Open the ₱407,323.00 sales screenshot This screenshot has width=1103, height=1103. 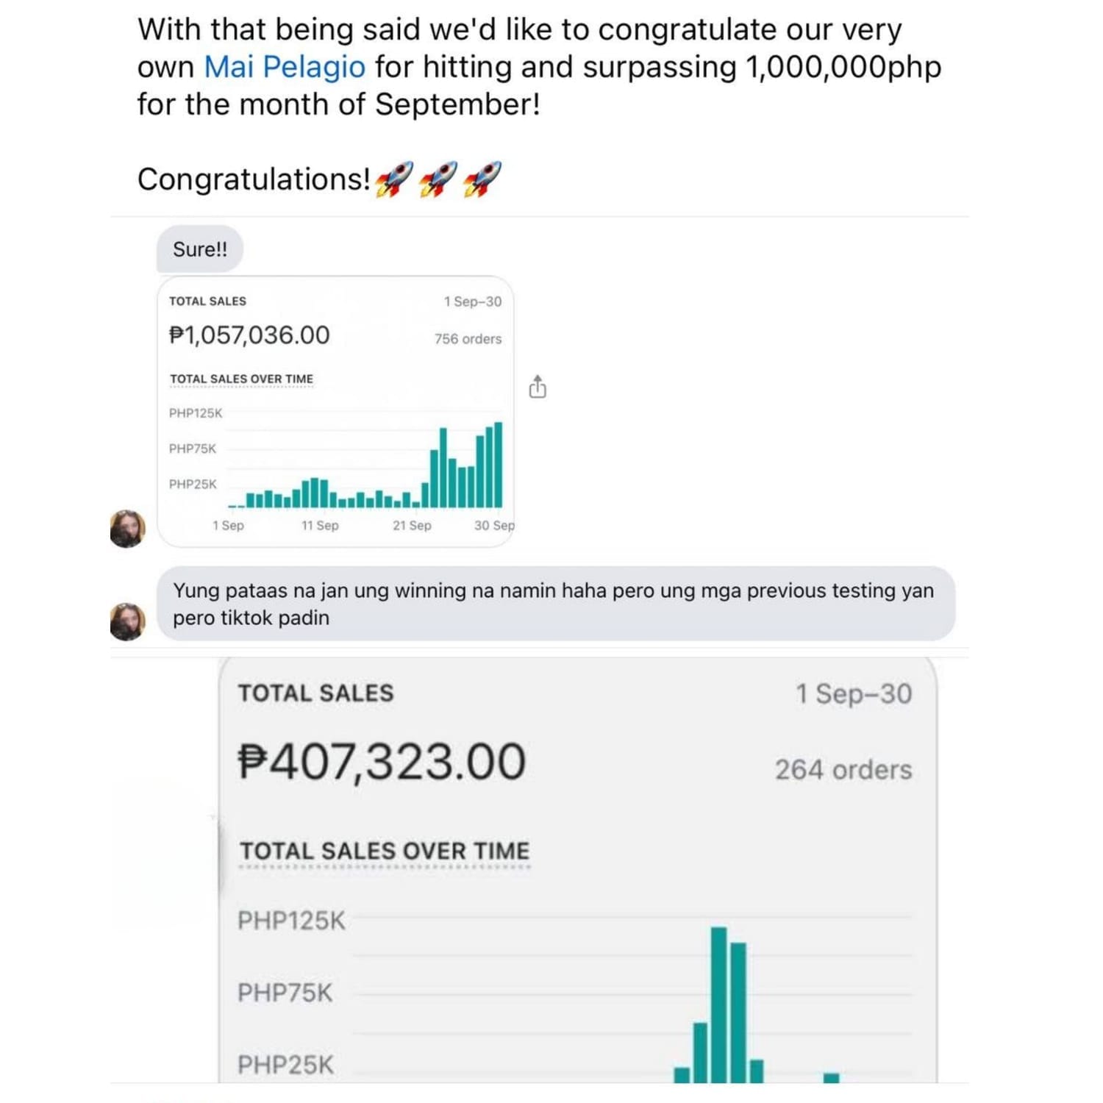pyautogui.click(x=577, y=868)
